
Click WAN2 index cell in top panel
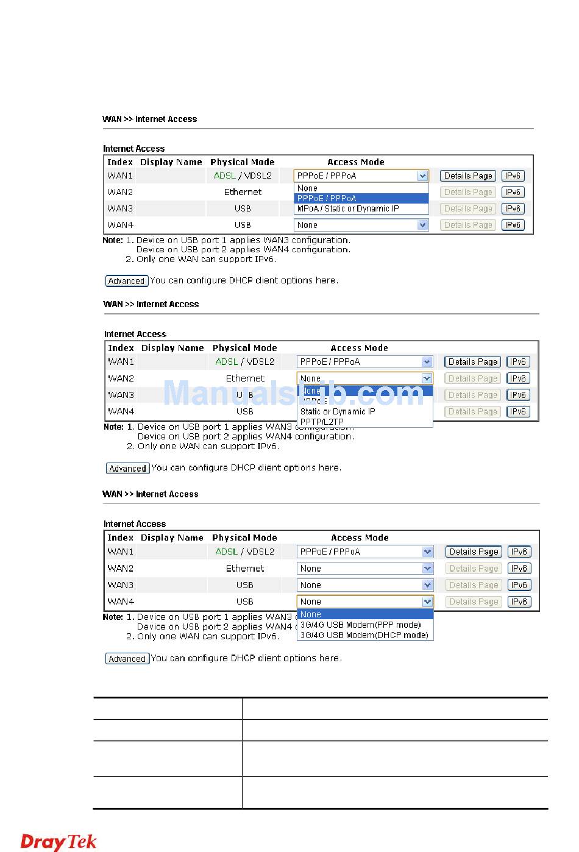coord(120,192)
